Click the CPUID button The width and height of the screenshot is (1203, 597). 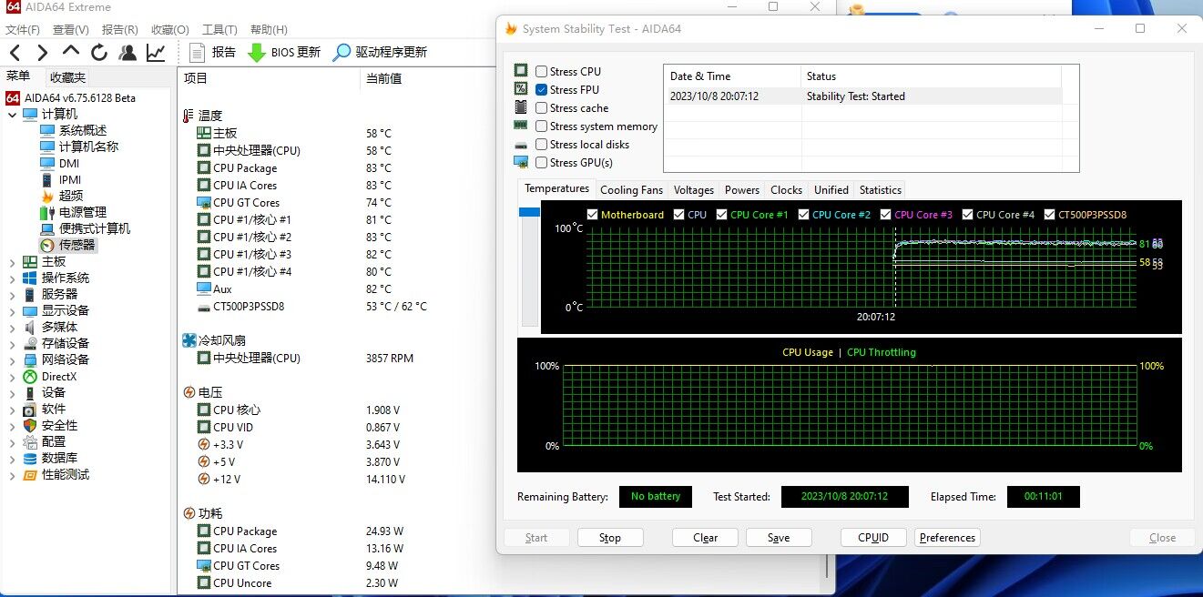873,538
